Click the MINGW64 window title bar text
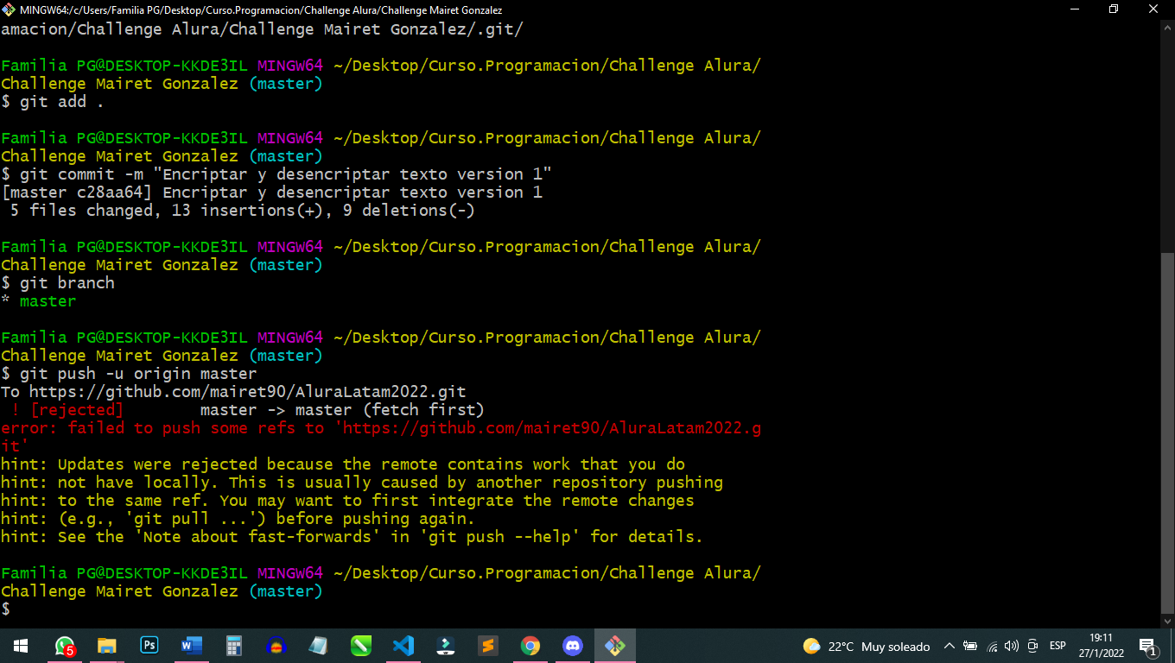 coord(261,9)
